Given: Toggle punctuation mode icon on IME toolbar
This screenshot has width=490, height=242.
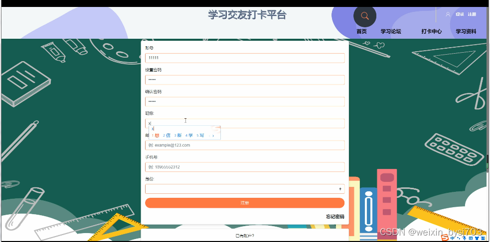Looking at the screenshot, I should (459, 238).
